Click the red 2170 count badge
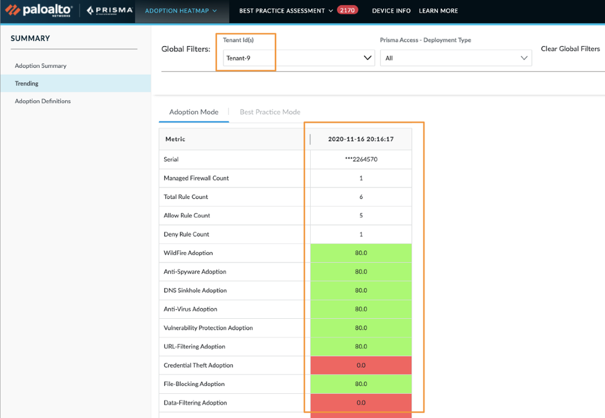This screenshot has height=418, width=605. pyautogui.click(x=347, y=10)
